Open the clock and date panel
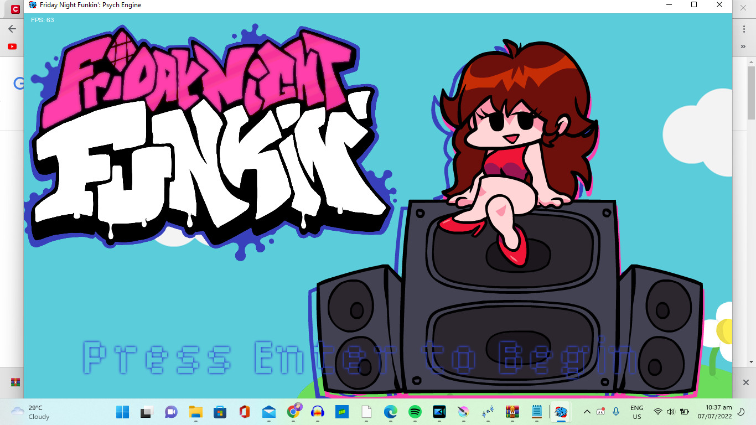Screen dimensions: 756x425 point(714,412)
